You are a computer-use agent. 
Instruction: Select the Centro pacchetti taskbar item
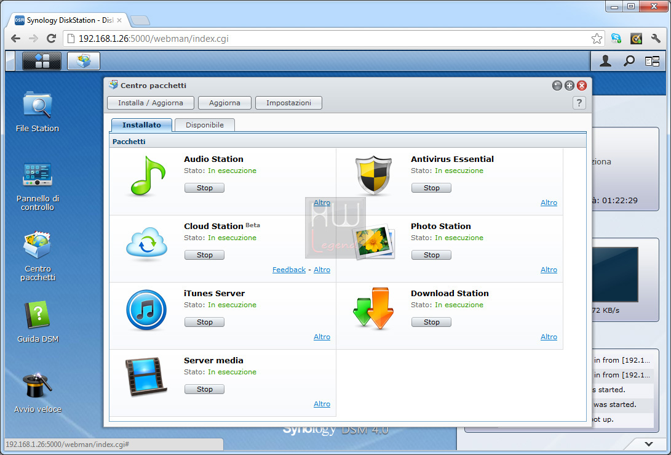point(84,61)
